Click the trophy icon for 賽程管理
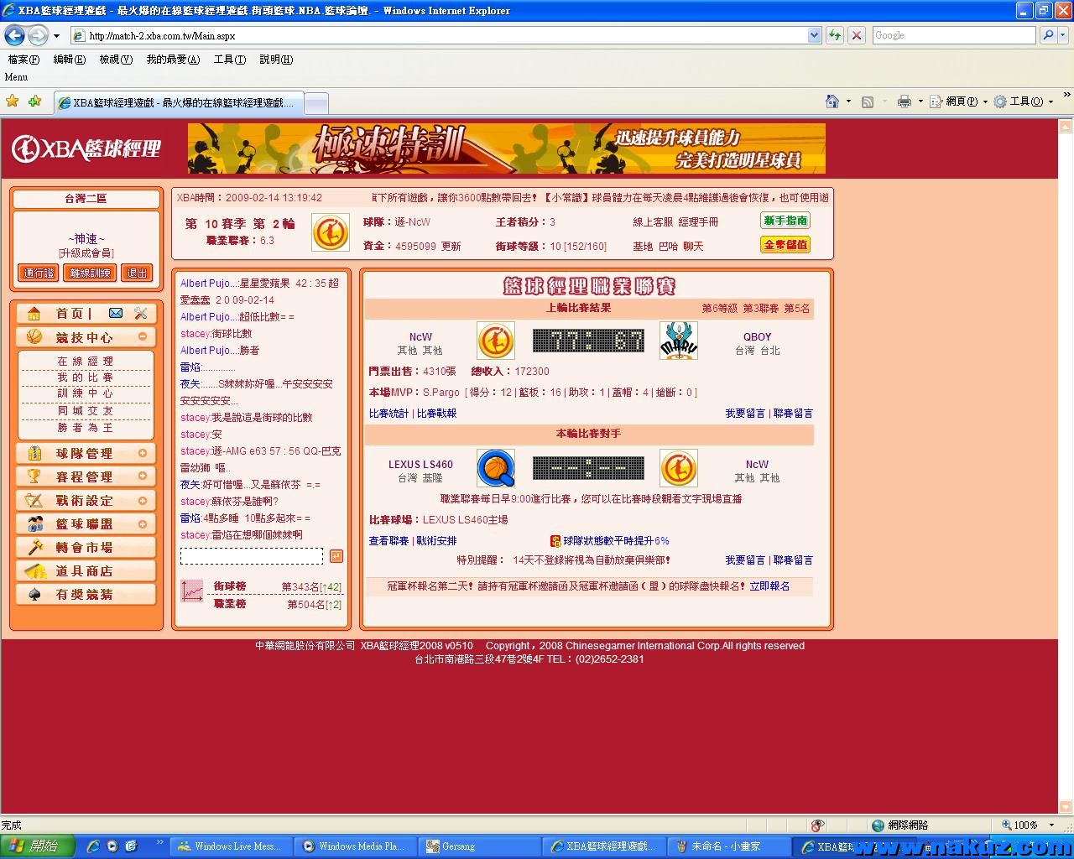1074x859 pixels. click(34, 476)
